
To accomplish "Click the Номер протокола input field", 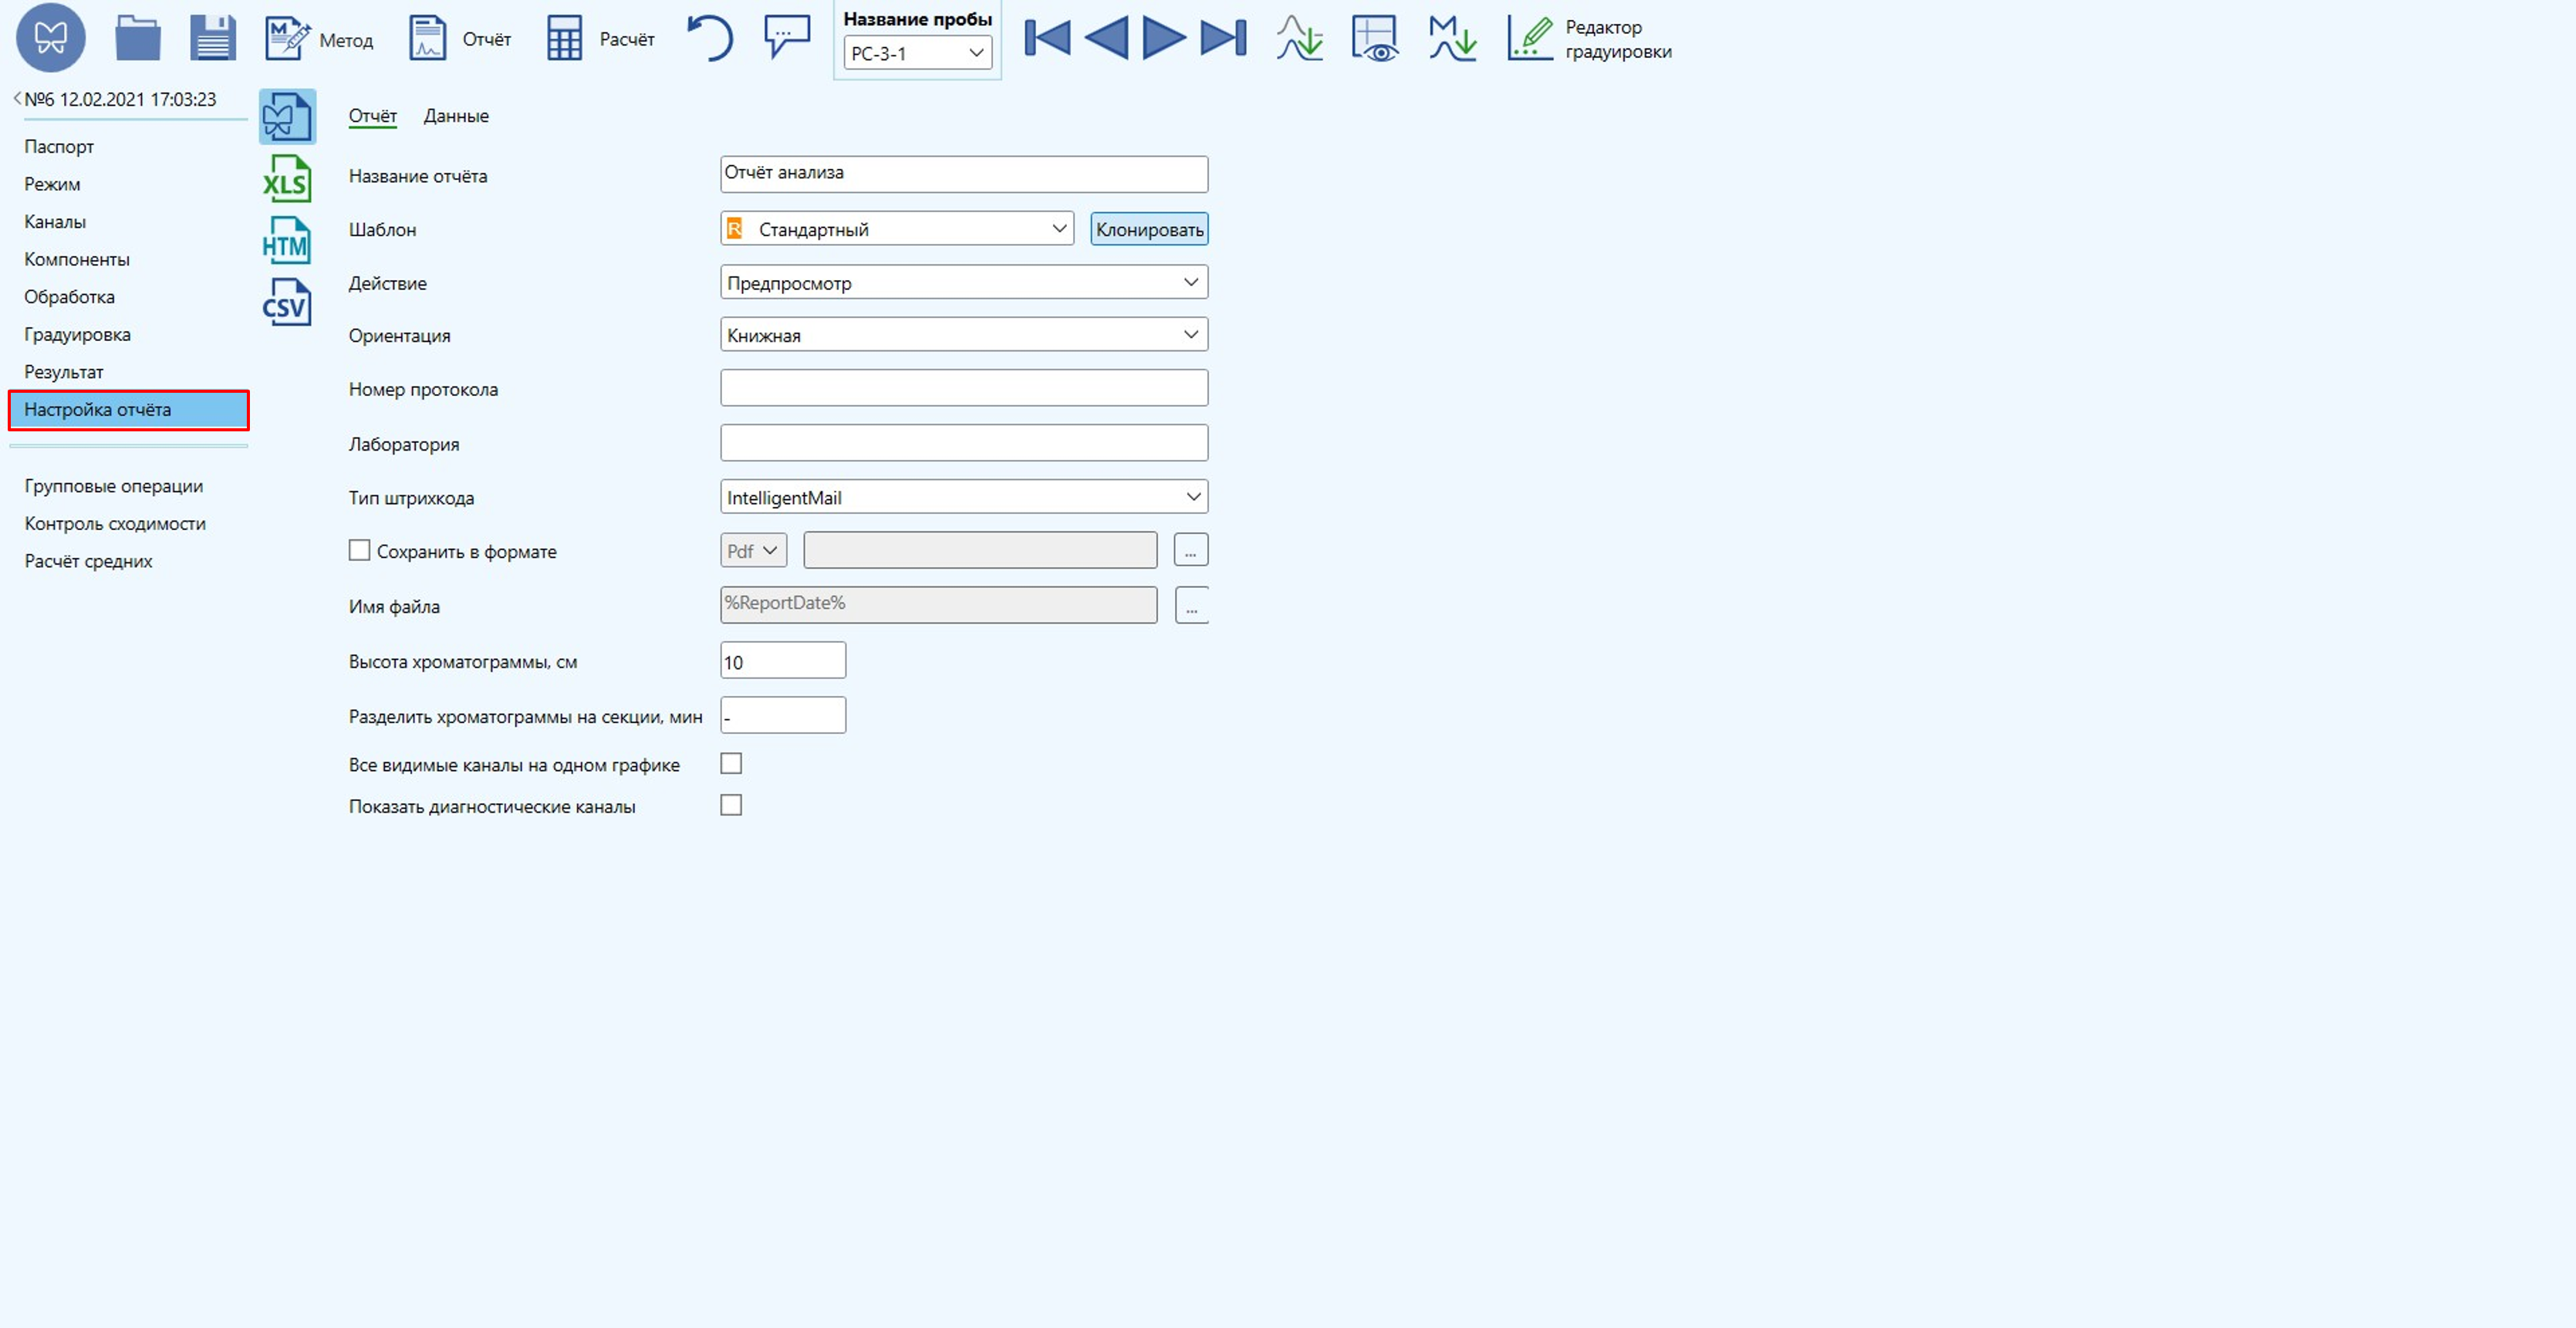I will pyautogui.click(x=963, y=388).
